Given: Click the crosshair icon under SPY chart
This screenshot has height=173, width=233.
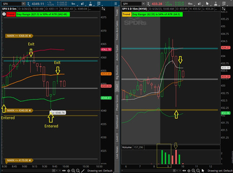Looking at the screenshot, I should click(189, 171).
